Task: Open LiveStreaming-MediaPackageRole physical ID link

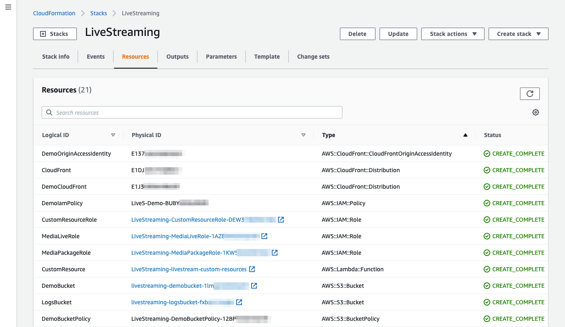Action: (x=201, y=253)
